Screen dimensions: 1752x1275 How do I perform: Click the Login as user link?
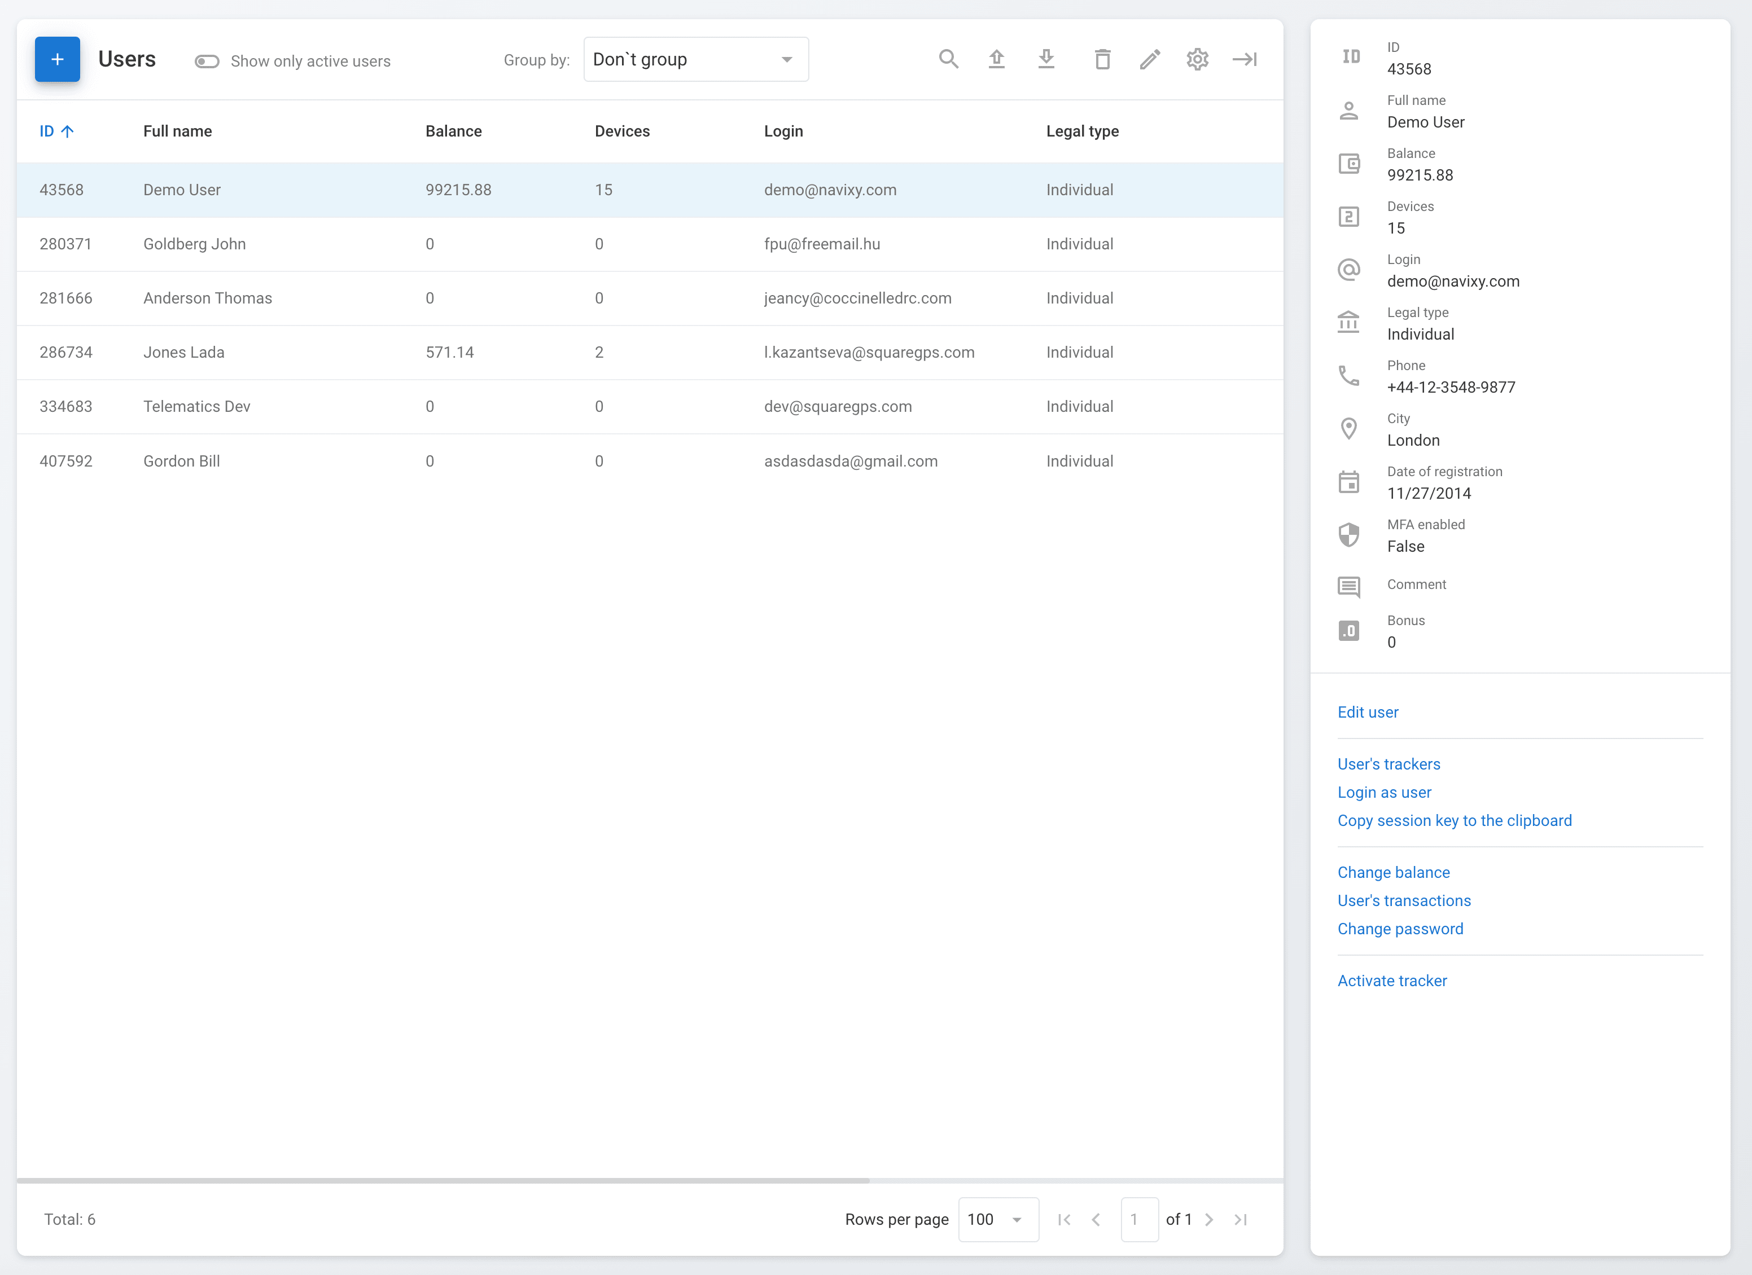1383,792
